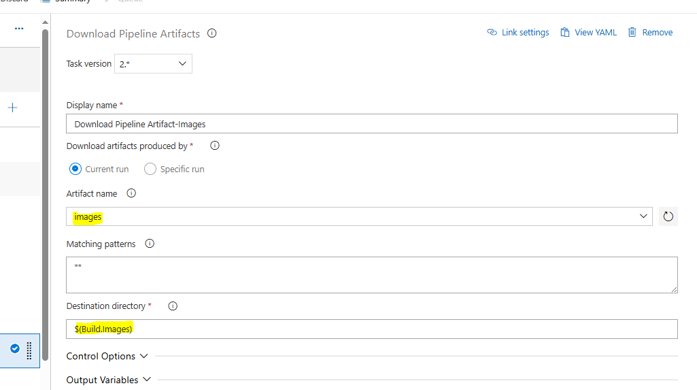This screenshot has height=390, width=697.
Task: Click the plus icon to add a task
Action: coord(12,108)
